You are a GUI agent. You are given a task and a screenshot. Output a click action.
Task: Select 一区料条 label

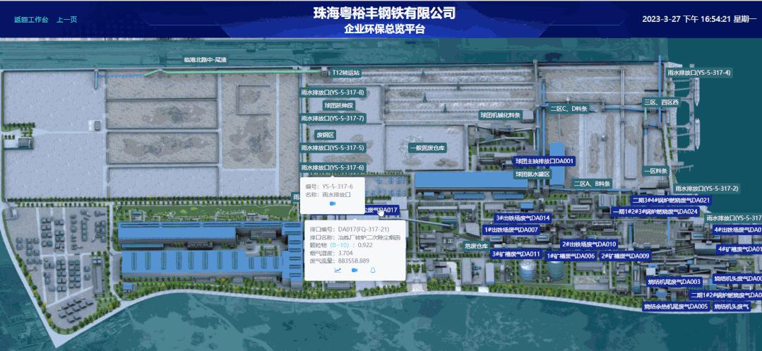(655, 171)
